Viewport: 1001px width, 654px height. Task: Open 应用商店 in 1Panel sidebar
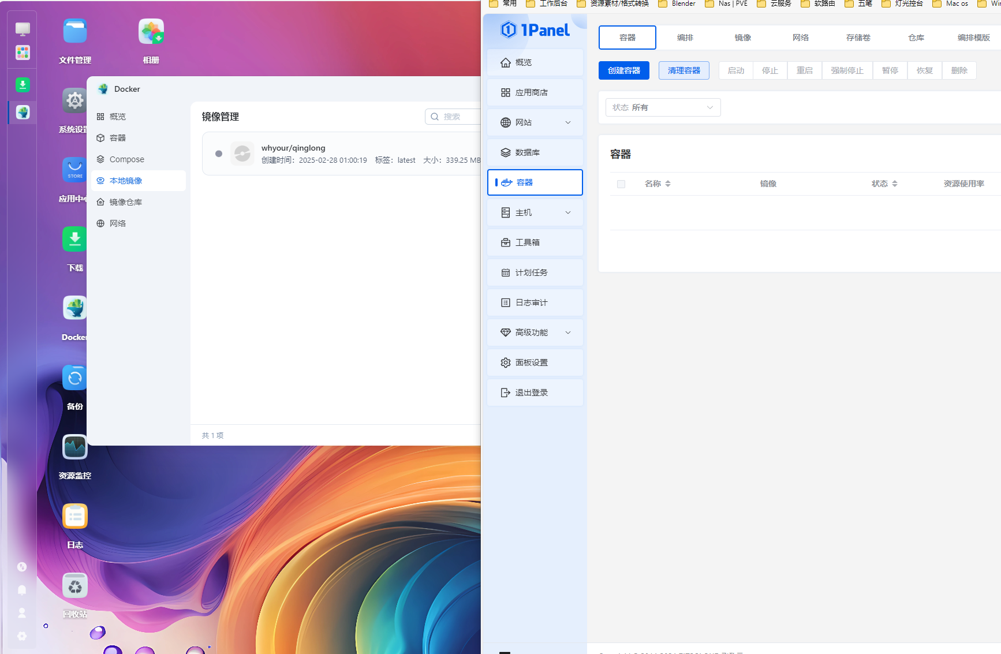[535, 92]
